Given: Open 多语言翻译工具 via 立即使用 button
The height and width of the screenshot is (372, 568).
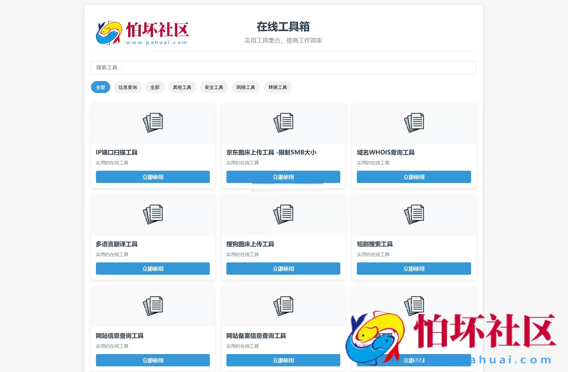Looking at the screenshot, I should (152, 268).
